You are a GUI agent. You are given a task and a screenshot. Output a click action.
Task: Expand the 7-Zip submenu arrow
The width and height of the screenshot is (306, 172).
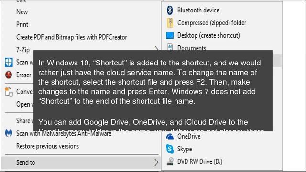[156, 48]
